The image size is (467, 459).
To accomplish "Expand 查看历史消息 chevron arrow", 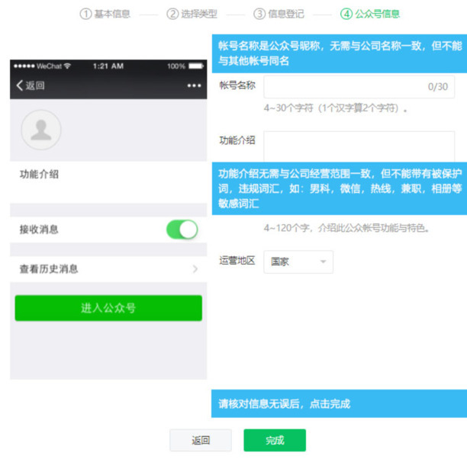I will click(195, 269).
